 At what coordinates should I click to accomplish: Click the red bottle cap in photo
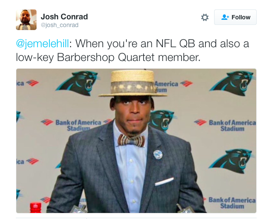pyautogui.click(x=36, y=208)
